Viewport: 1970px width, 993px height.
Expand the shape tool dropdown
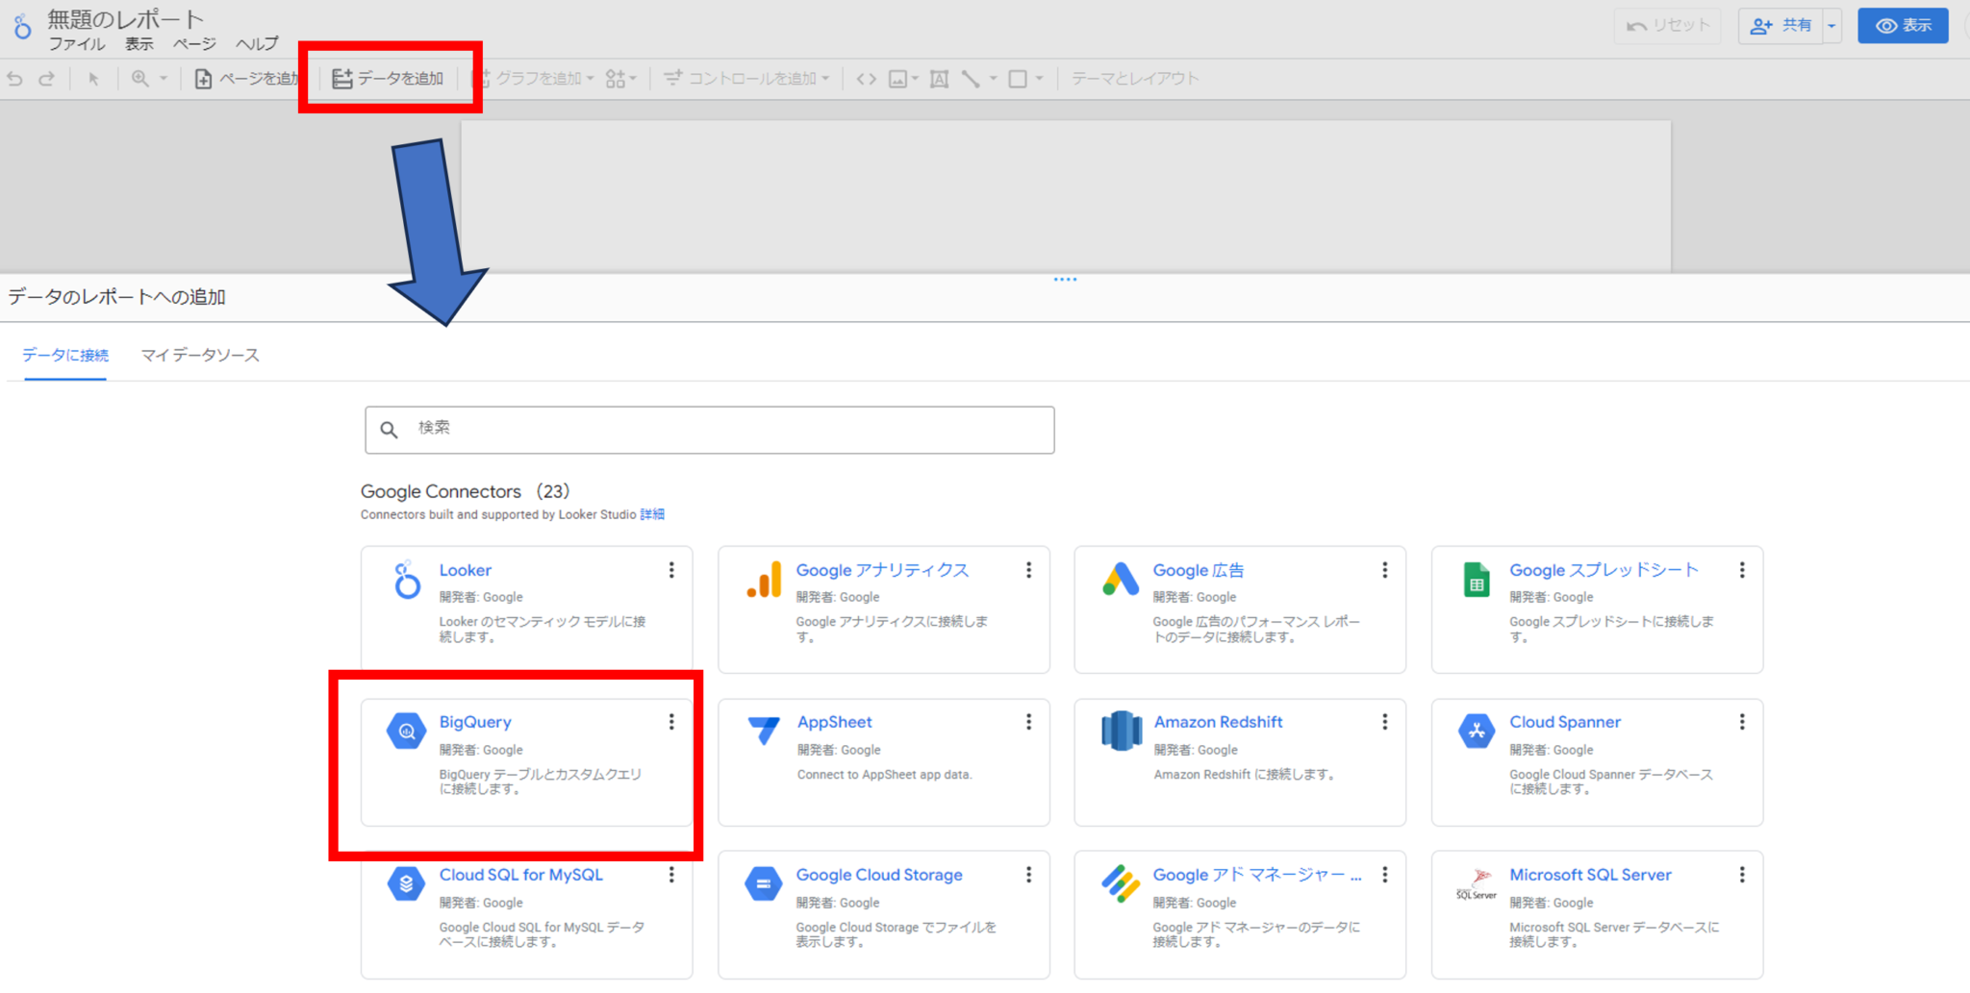pyautogui.click(x=1039, y=79)
